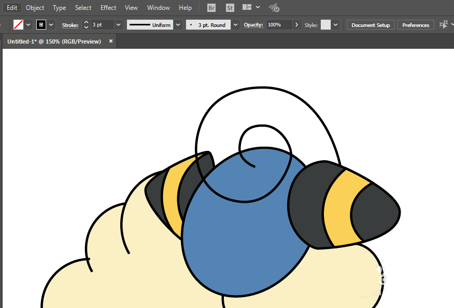Click the 100% opacity field
454x308 pixels.
coord(279,25)
